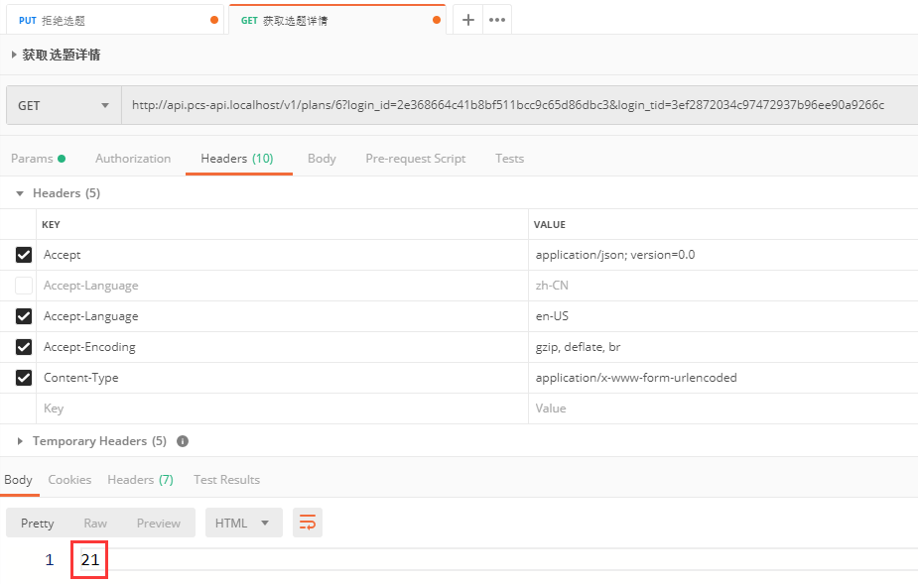Expand the Temporary Headers section
This screenshot has width=918, height=584.
(x=20, y=441)
